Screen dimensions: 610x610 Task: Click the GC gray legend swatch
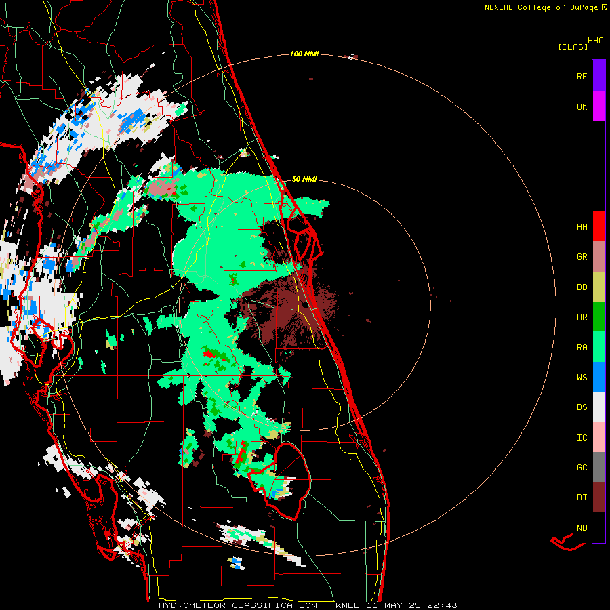[x=598, y=467]
